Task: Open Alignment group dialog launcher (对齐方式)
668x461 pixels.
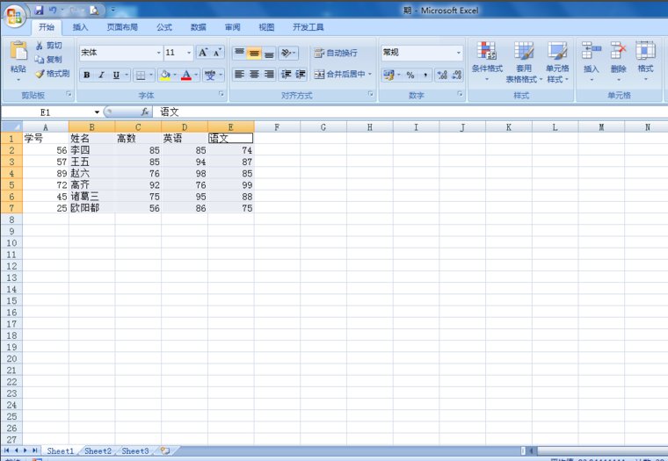Action: [370, 94]
